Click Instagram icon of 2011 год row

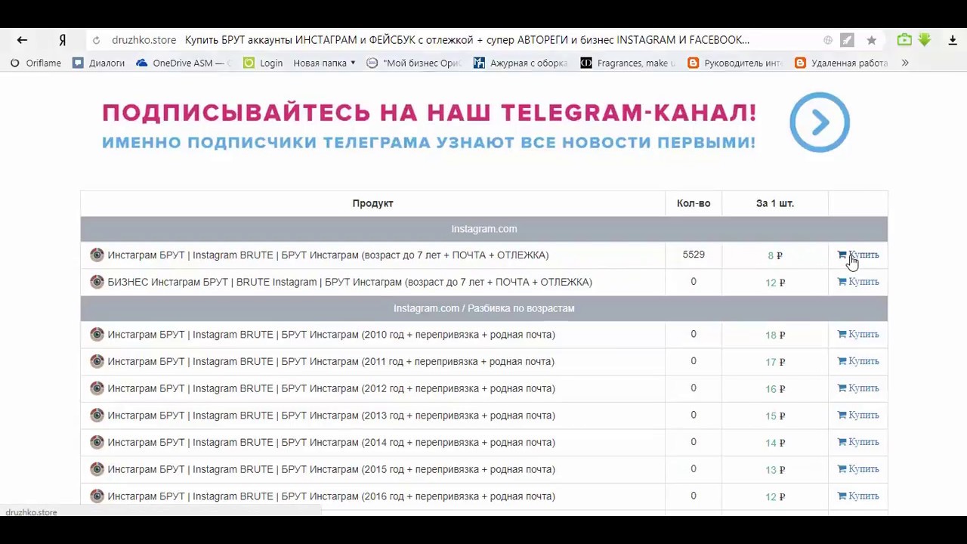[97, 361]
